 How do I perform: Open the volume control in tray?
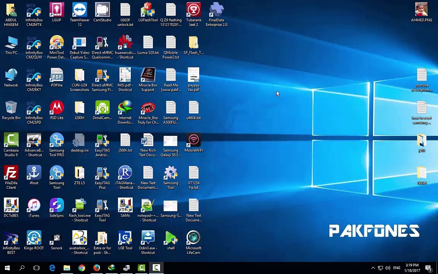pyautogui.click(x=388, y=268)
